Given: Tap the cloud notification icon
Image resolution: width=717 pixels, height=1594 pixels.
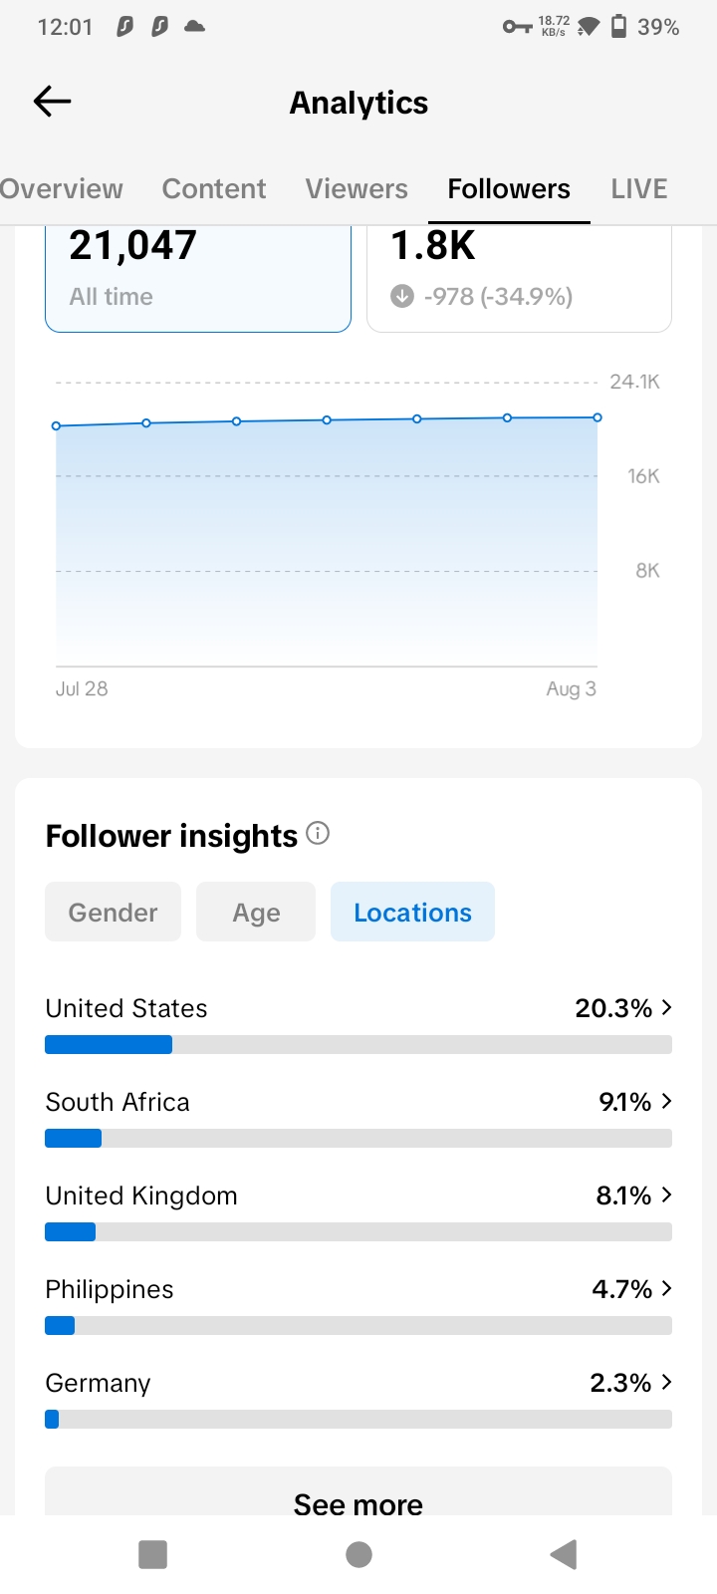Looking at the screenshot, I should pyautogui.click(x=195, y=27).
